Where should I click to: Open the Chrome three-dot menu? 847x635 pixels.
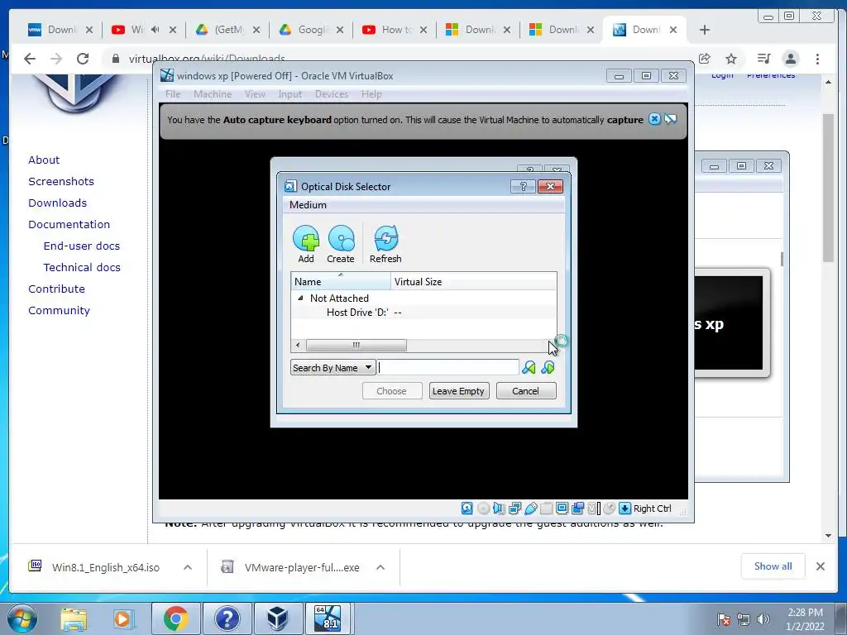[817, 59]
